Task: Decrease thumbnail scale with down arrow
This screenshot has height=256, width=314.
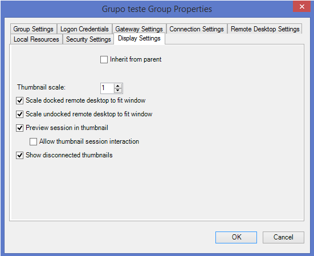Action: coord(118,90)
